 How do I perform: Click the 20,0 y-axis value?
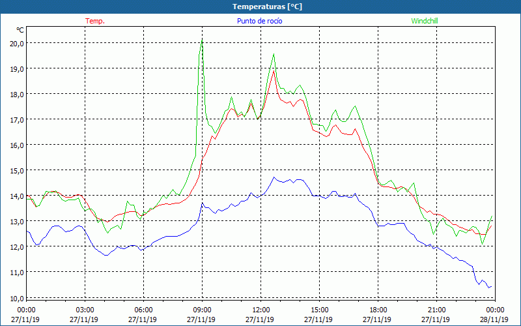click(16, 44)
